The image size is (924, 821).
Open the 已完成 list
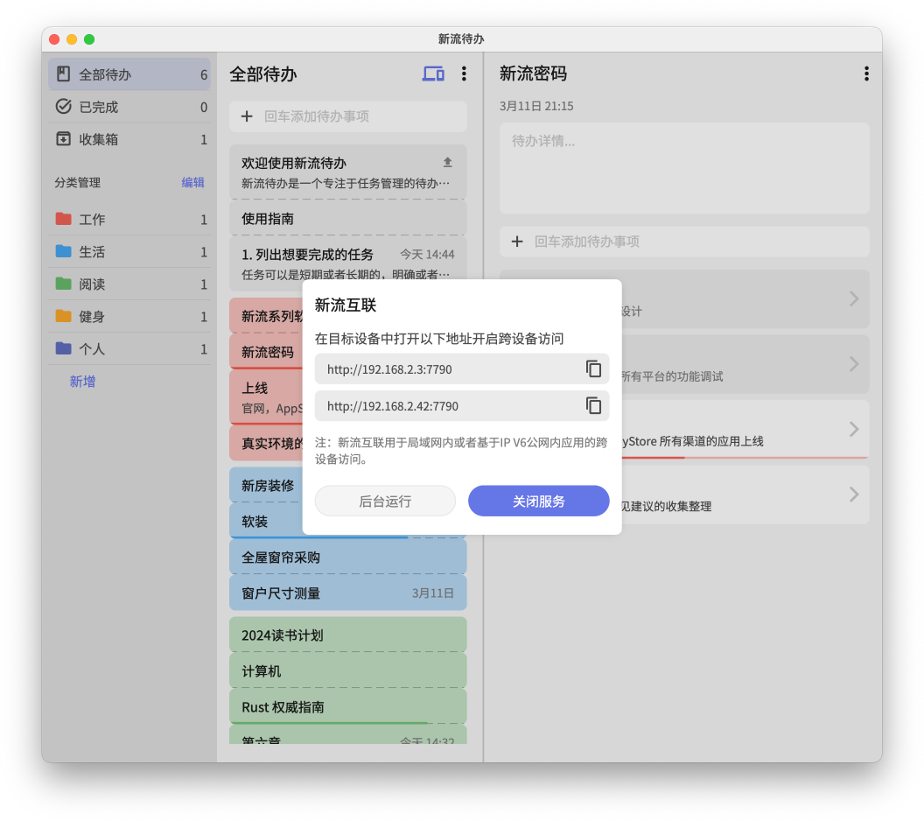click(129, 107)
